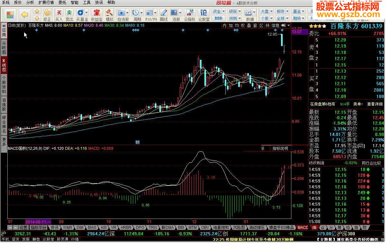Click the 论股堂 entry in status bar
This screenshot has height=243, width=386.
[49, 239]
